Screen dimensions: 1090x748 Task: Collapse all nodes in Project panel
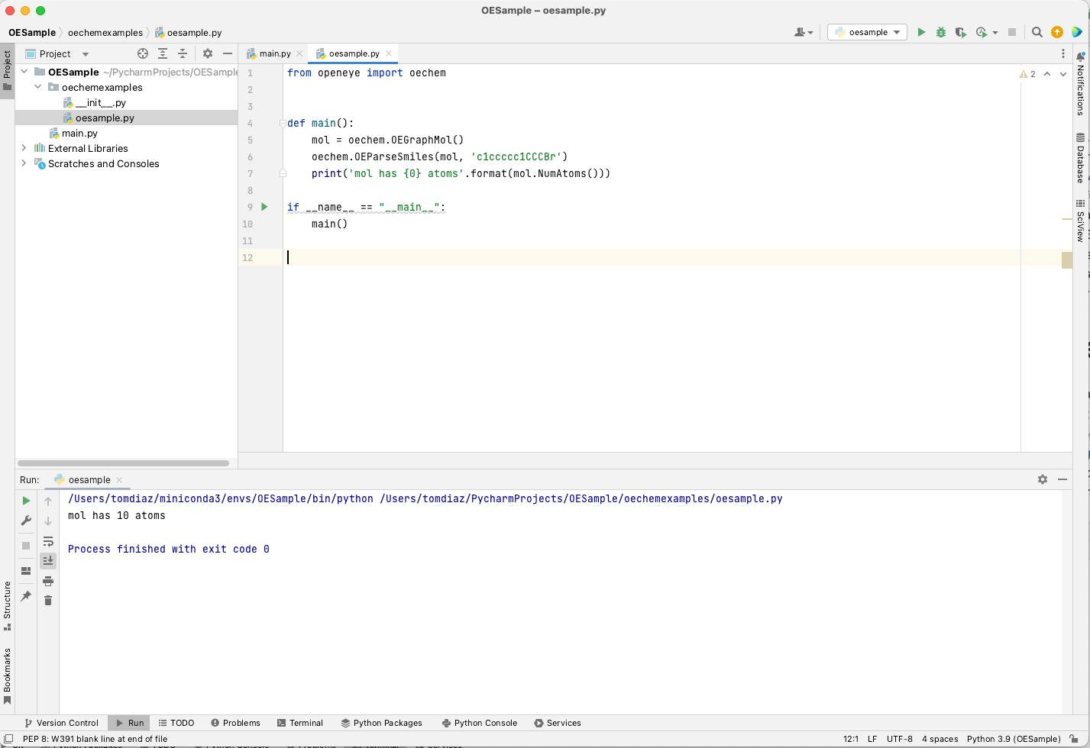183,53
